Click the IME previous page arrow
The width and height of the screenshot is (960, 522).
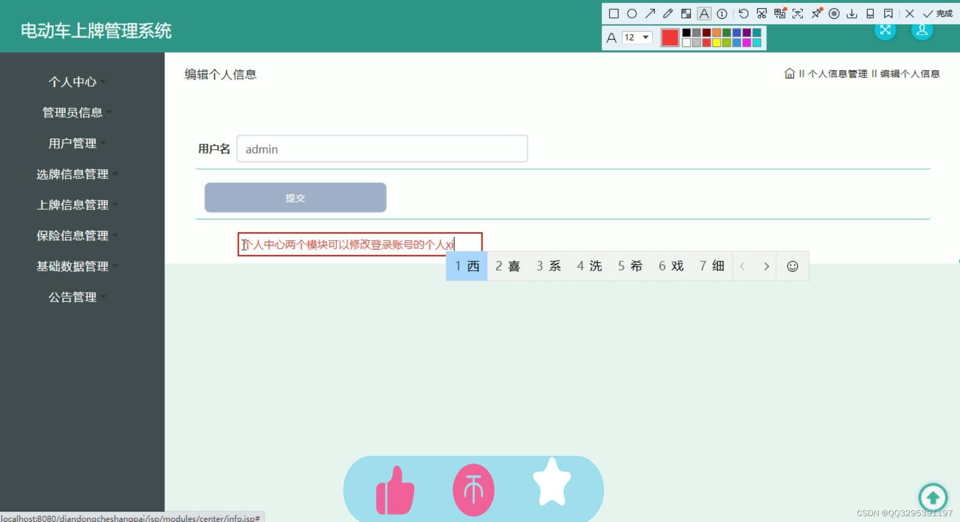tap(743, 266)
